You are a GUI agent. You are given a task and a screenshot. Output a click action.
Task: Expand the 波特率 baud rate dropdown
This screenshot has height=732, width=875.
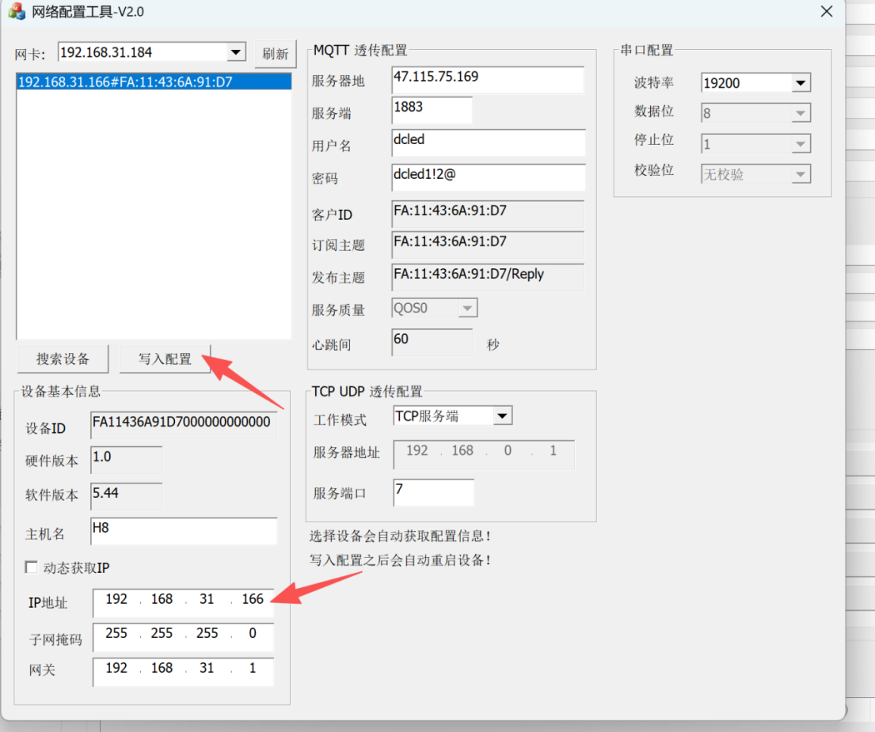[x=801, y=83]
